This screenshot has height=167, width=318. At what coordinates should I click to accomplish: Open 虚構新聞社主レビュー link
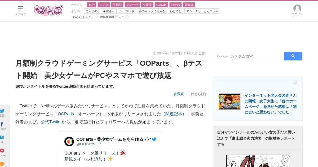pyautogui.click(x=114, y=17)
